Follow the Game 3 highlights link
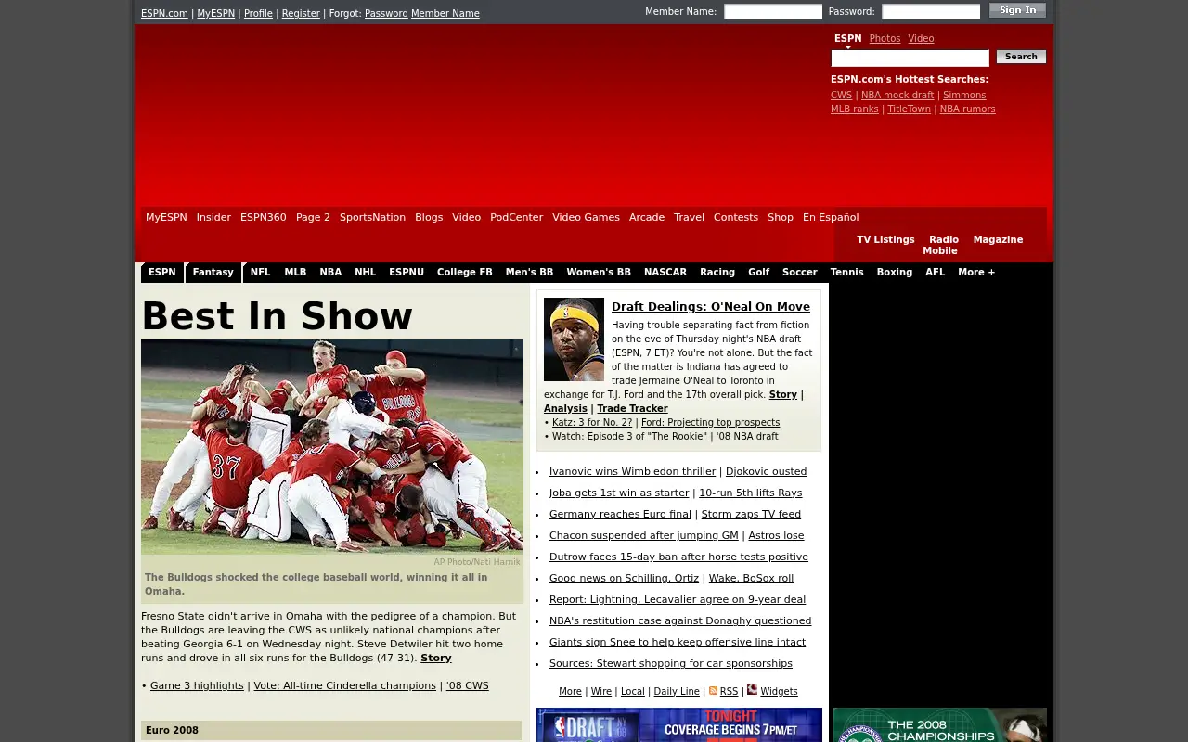This screenshot has height=742, width=1188. [197, 686]
